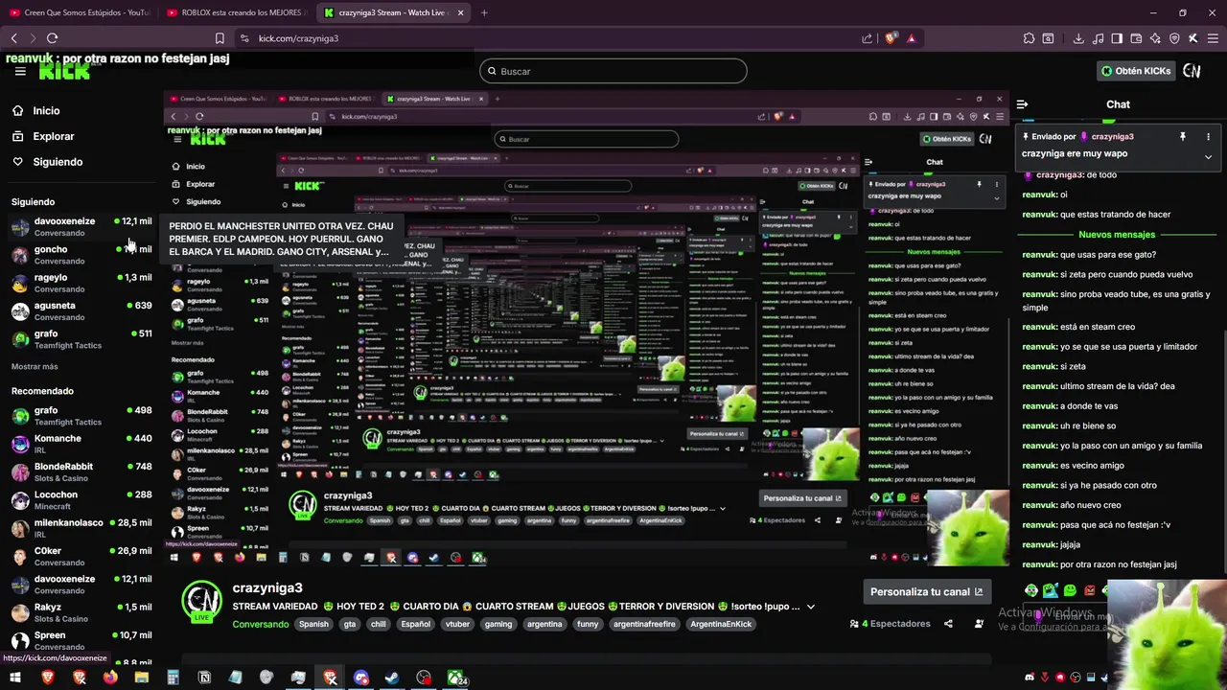Open a new browser tab
Viewport: 1227px width, 690px height.
click(x=484, y=12)
